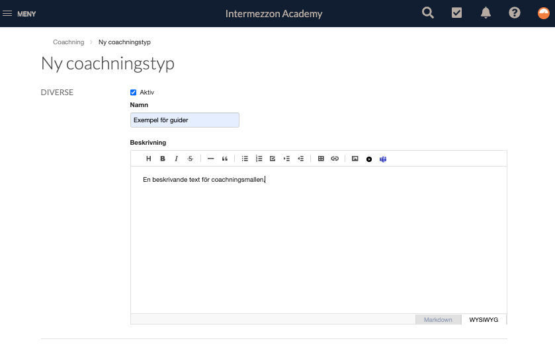
Task: Decrease indent in editor
Action: point(300,159)
